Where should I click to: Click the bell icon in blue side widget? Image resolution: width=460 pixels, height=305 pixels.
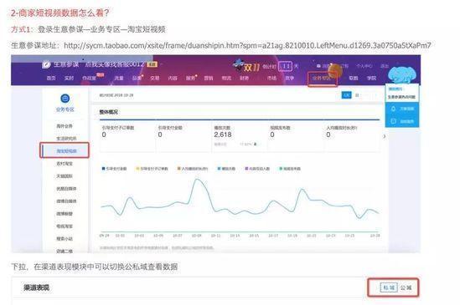(x=394, y=109)
